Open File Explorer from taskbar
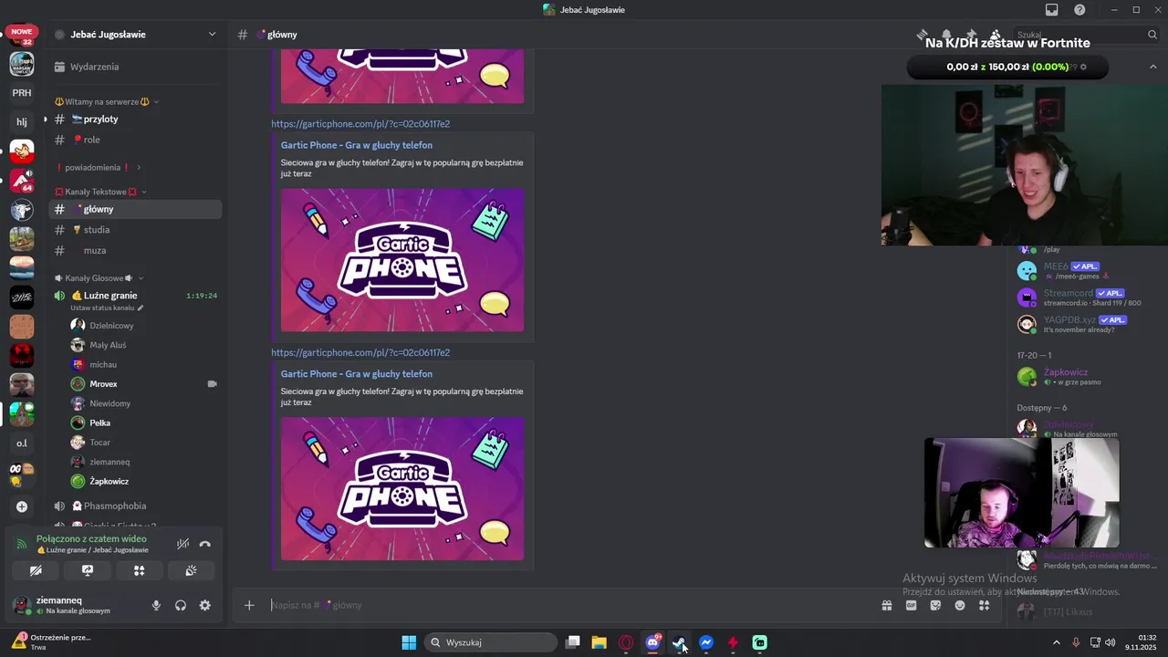Viewport: 1168px width, 657px height. (599, 642)
